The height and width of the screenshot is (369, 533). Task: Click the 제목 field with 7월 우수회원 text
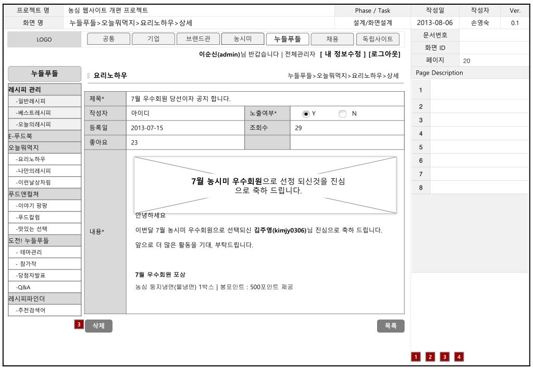tap(265, 99)
